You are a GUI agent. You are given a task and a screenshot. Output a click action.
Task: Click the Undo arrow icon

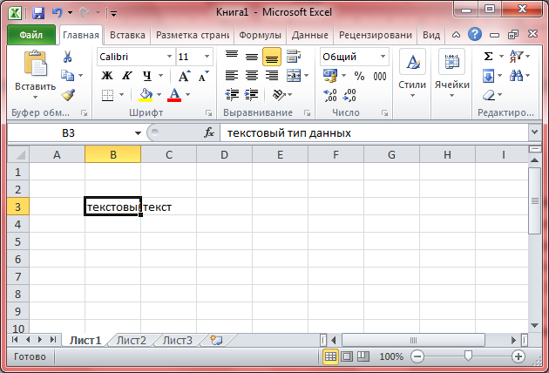(57, 13)
